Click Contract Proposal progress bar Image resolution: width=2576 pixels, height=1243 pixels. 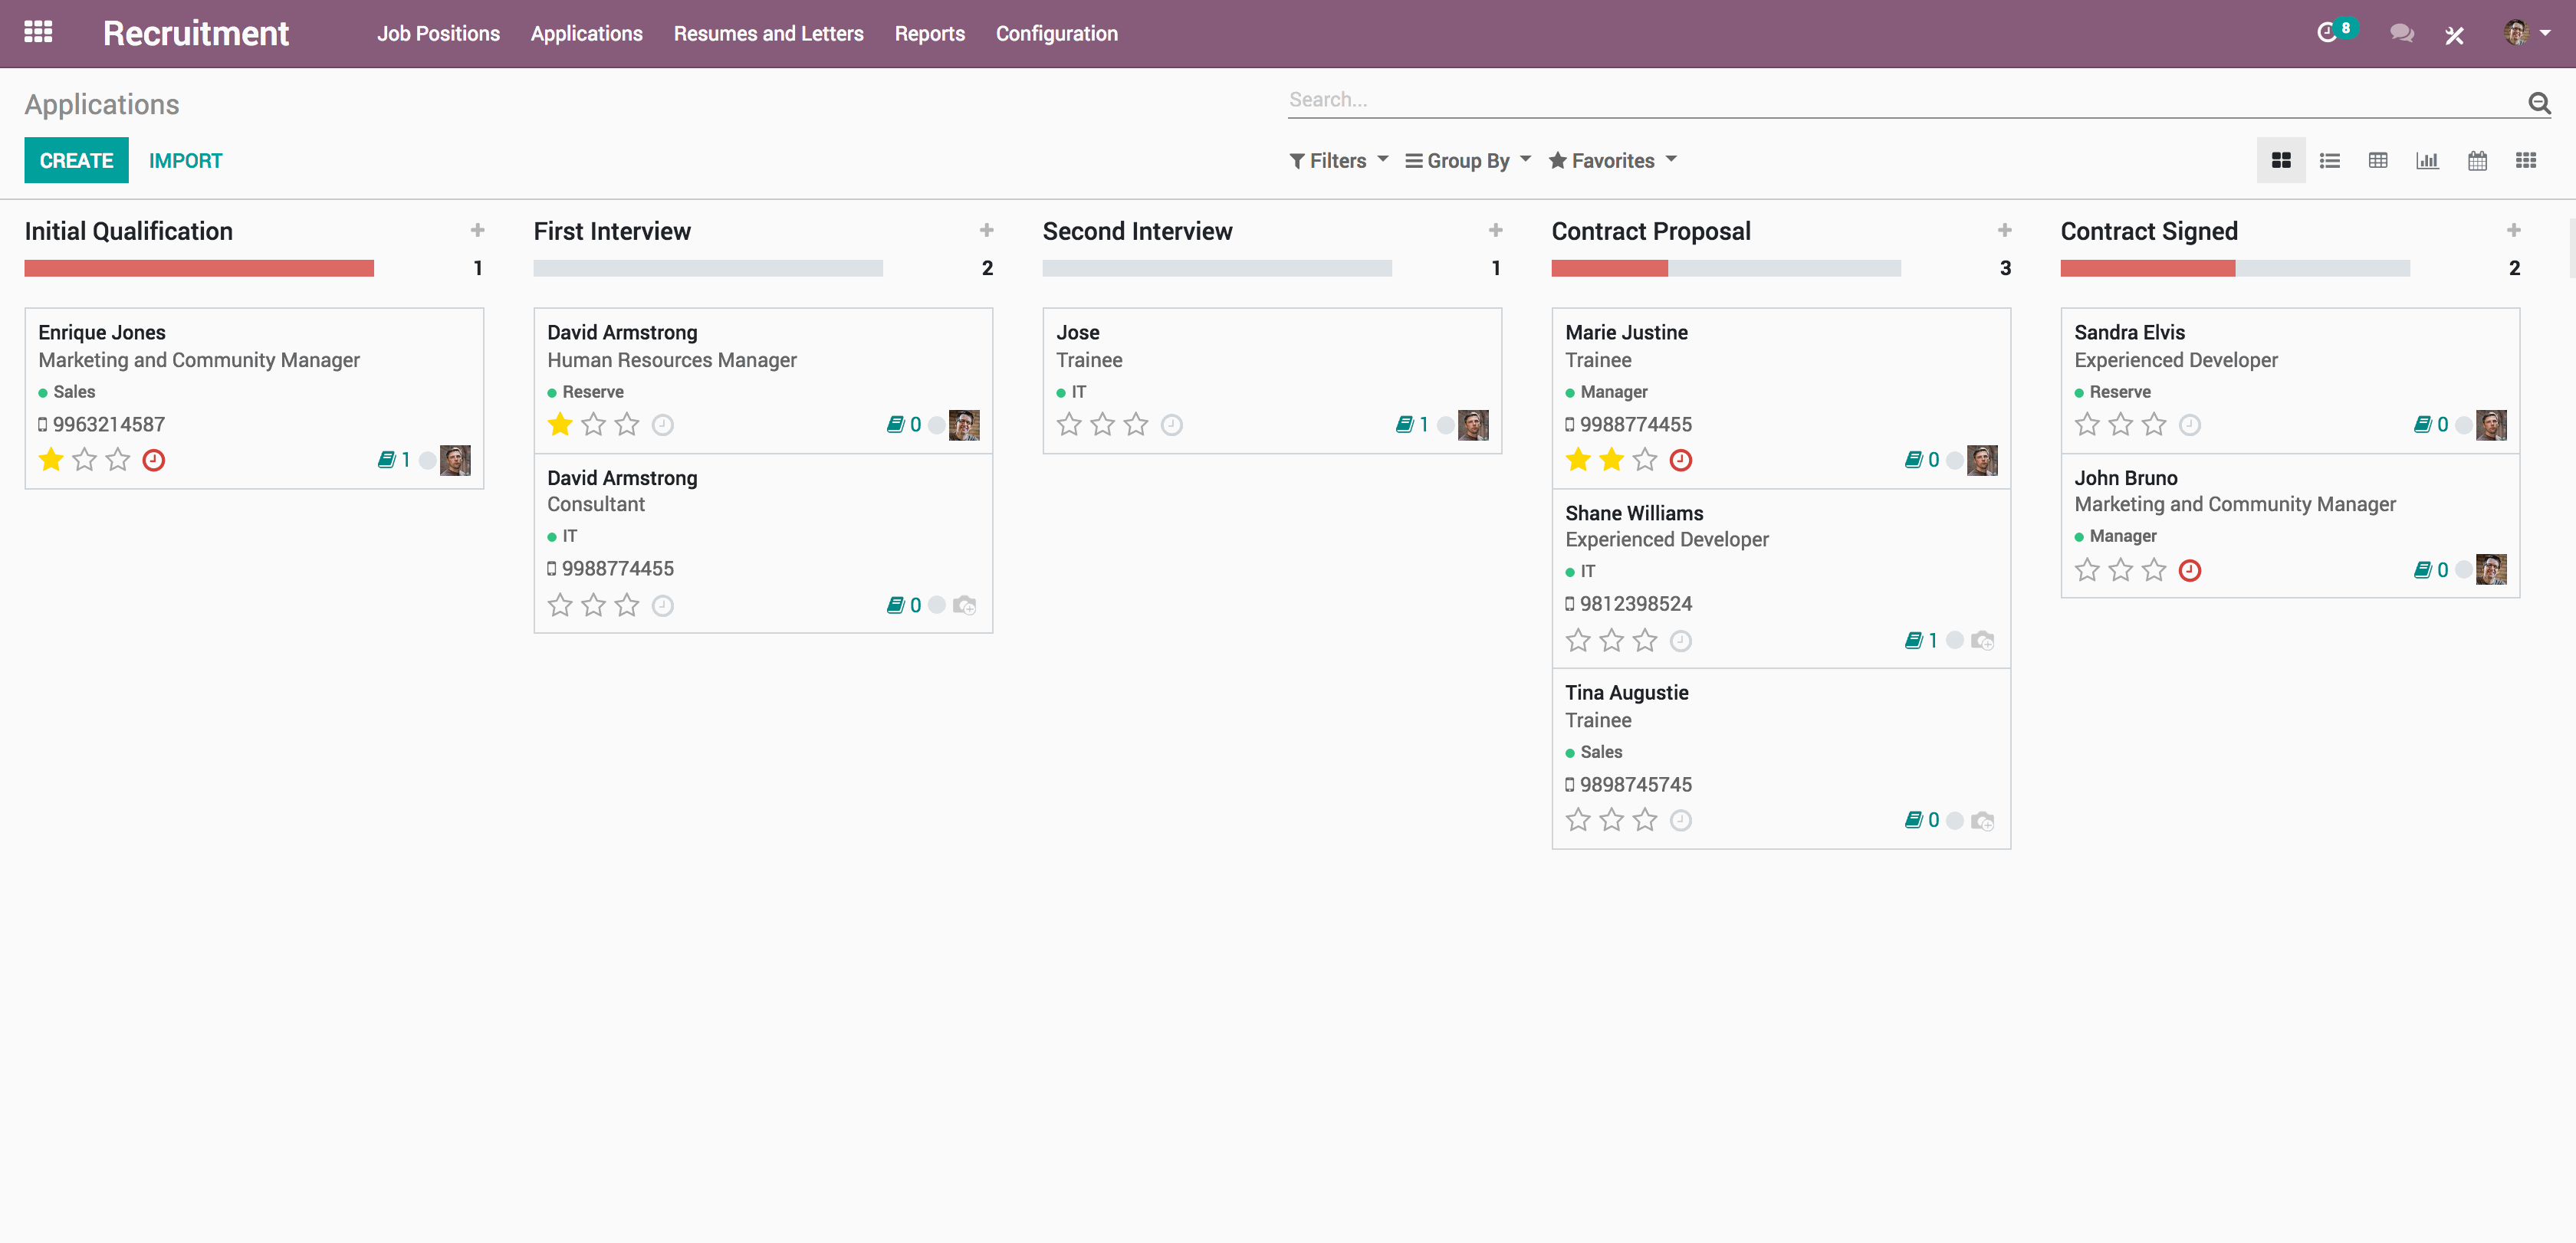click(x=1726, y=269)
